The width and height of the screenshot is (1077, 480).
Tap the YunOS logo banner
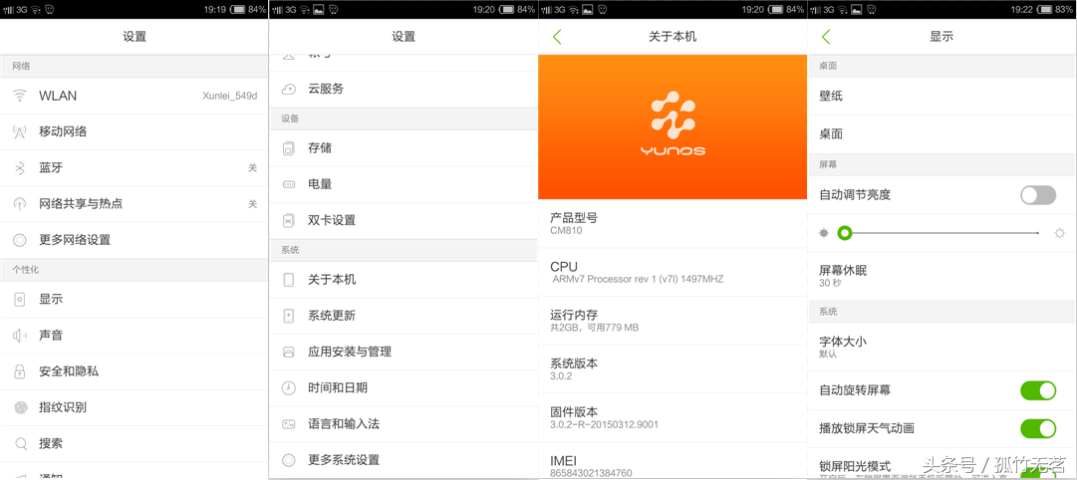click(673, 127)
